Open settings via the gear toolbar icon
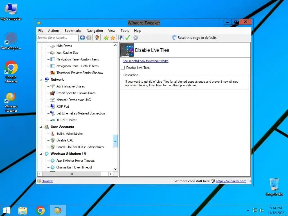Viewport: 288px width, 216px height. [136, 38]
